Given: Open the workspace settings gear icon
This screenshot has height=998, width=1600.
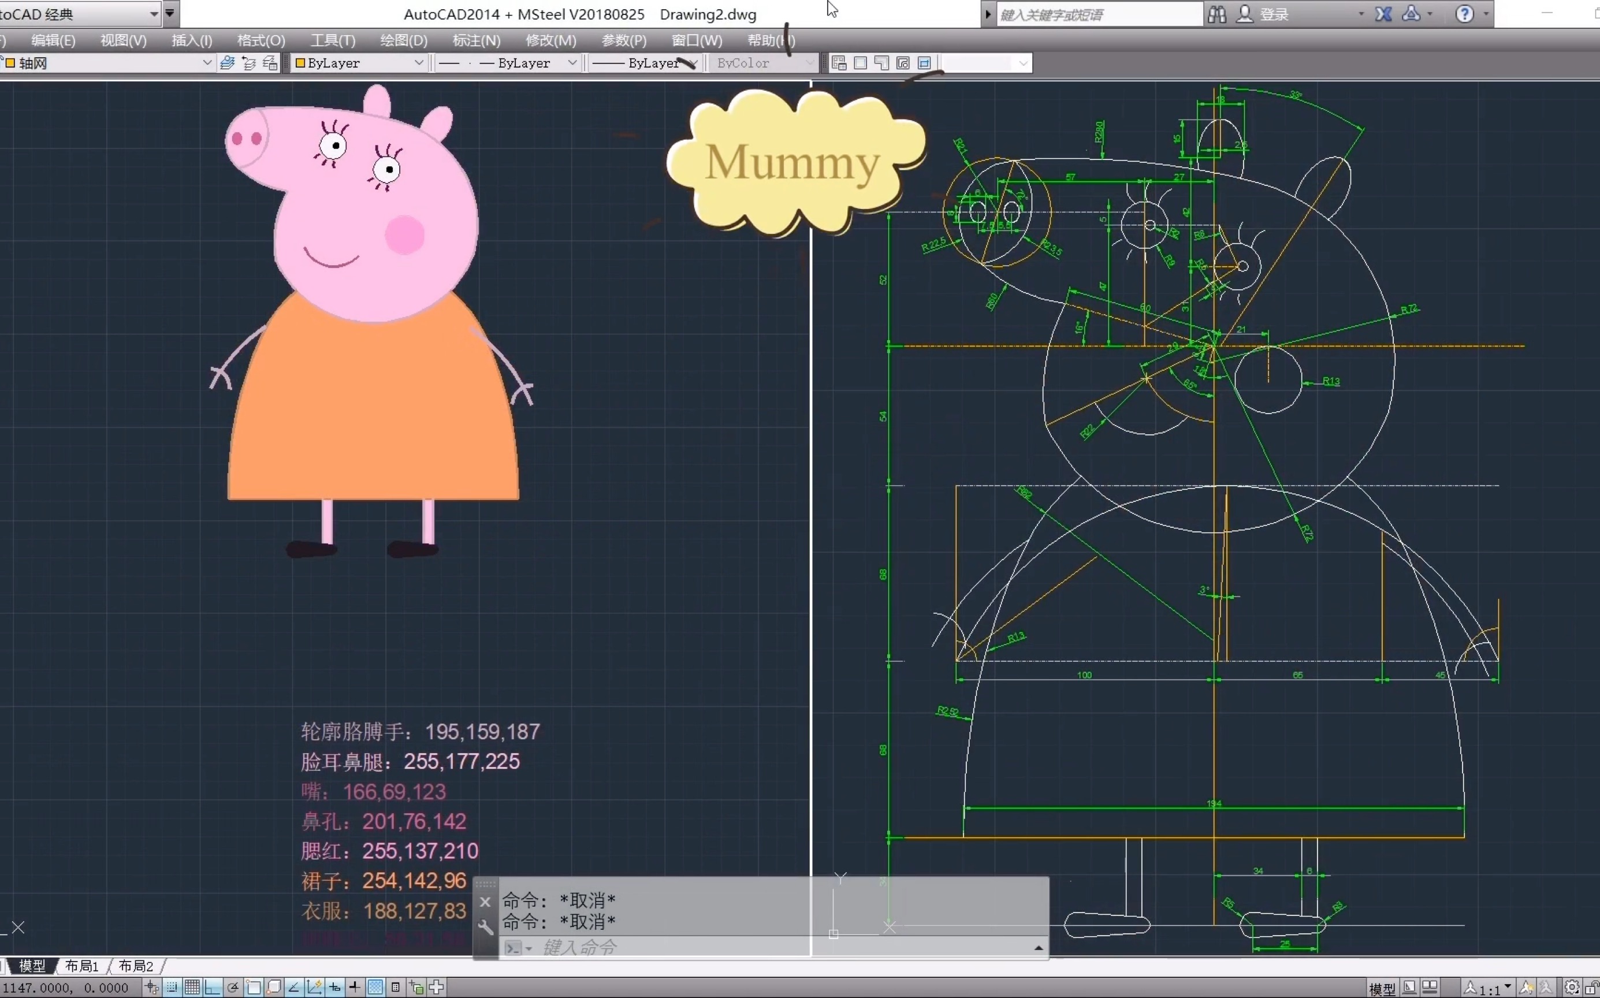Looking at the screenshot, I should tap(1572, 988).
